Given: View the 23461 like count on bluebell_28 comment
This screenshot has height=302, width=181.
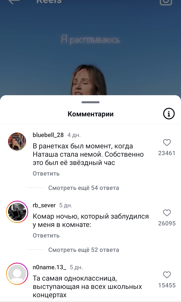Looking at the screenshot, I should coord(167,153).
